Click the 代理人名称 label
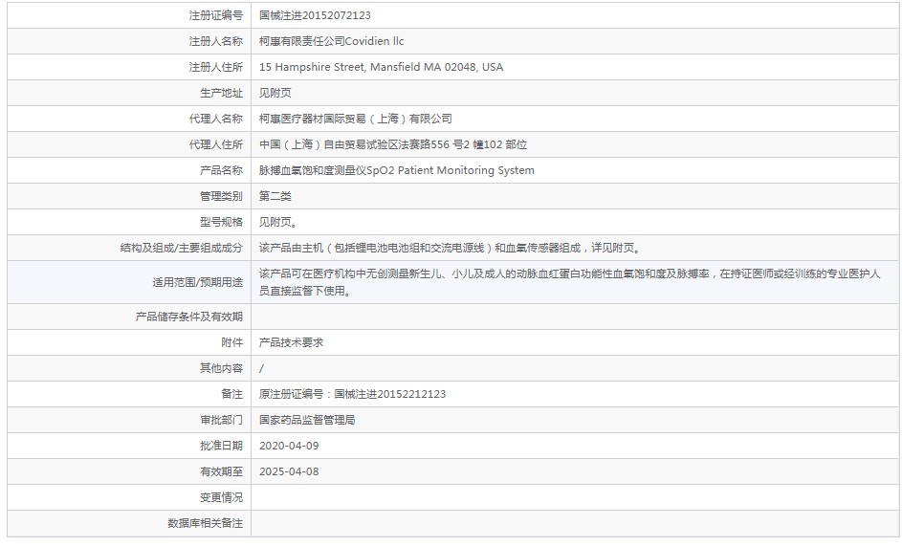Screen dimensions: 902x547 pyautogui.click(x=216, y=120)
